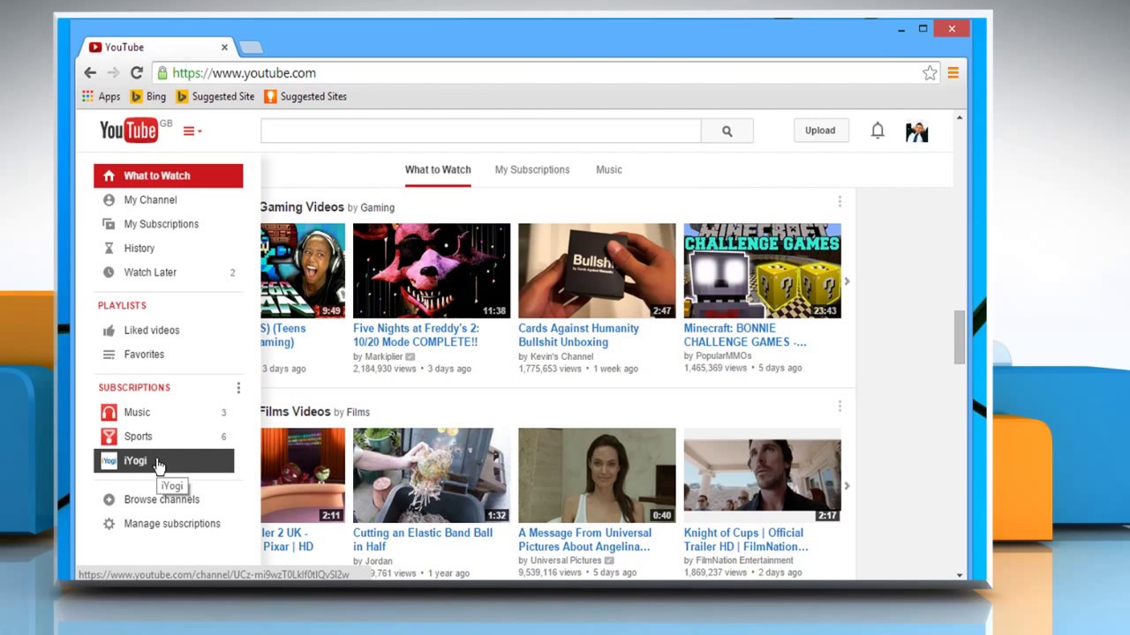The height and width of the screenshot is (635, 1130).
Task: Open Subscriptions options three-dot menu
Action: [237, 388]
